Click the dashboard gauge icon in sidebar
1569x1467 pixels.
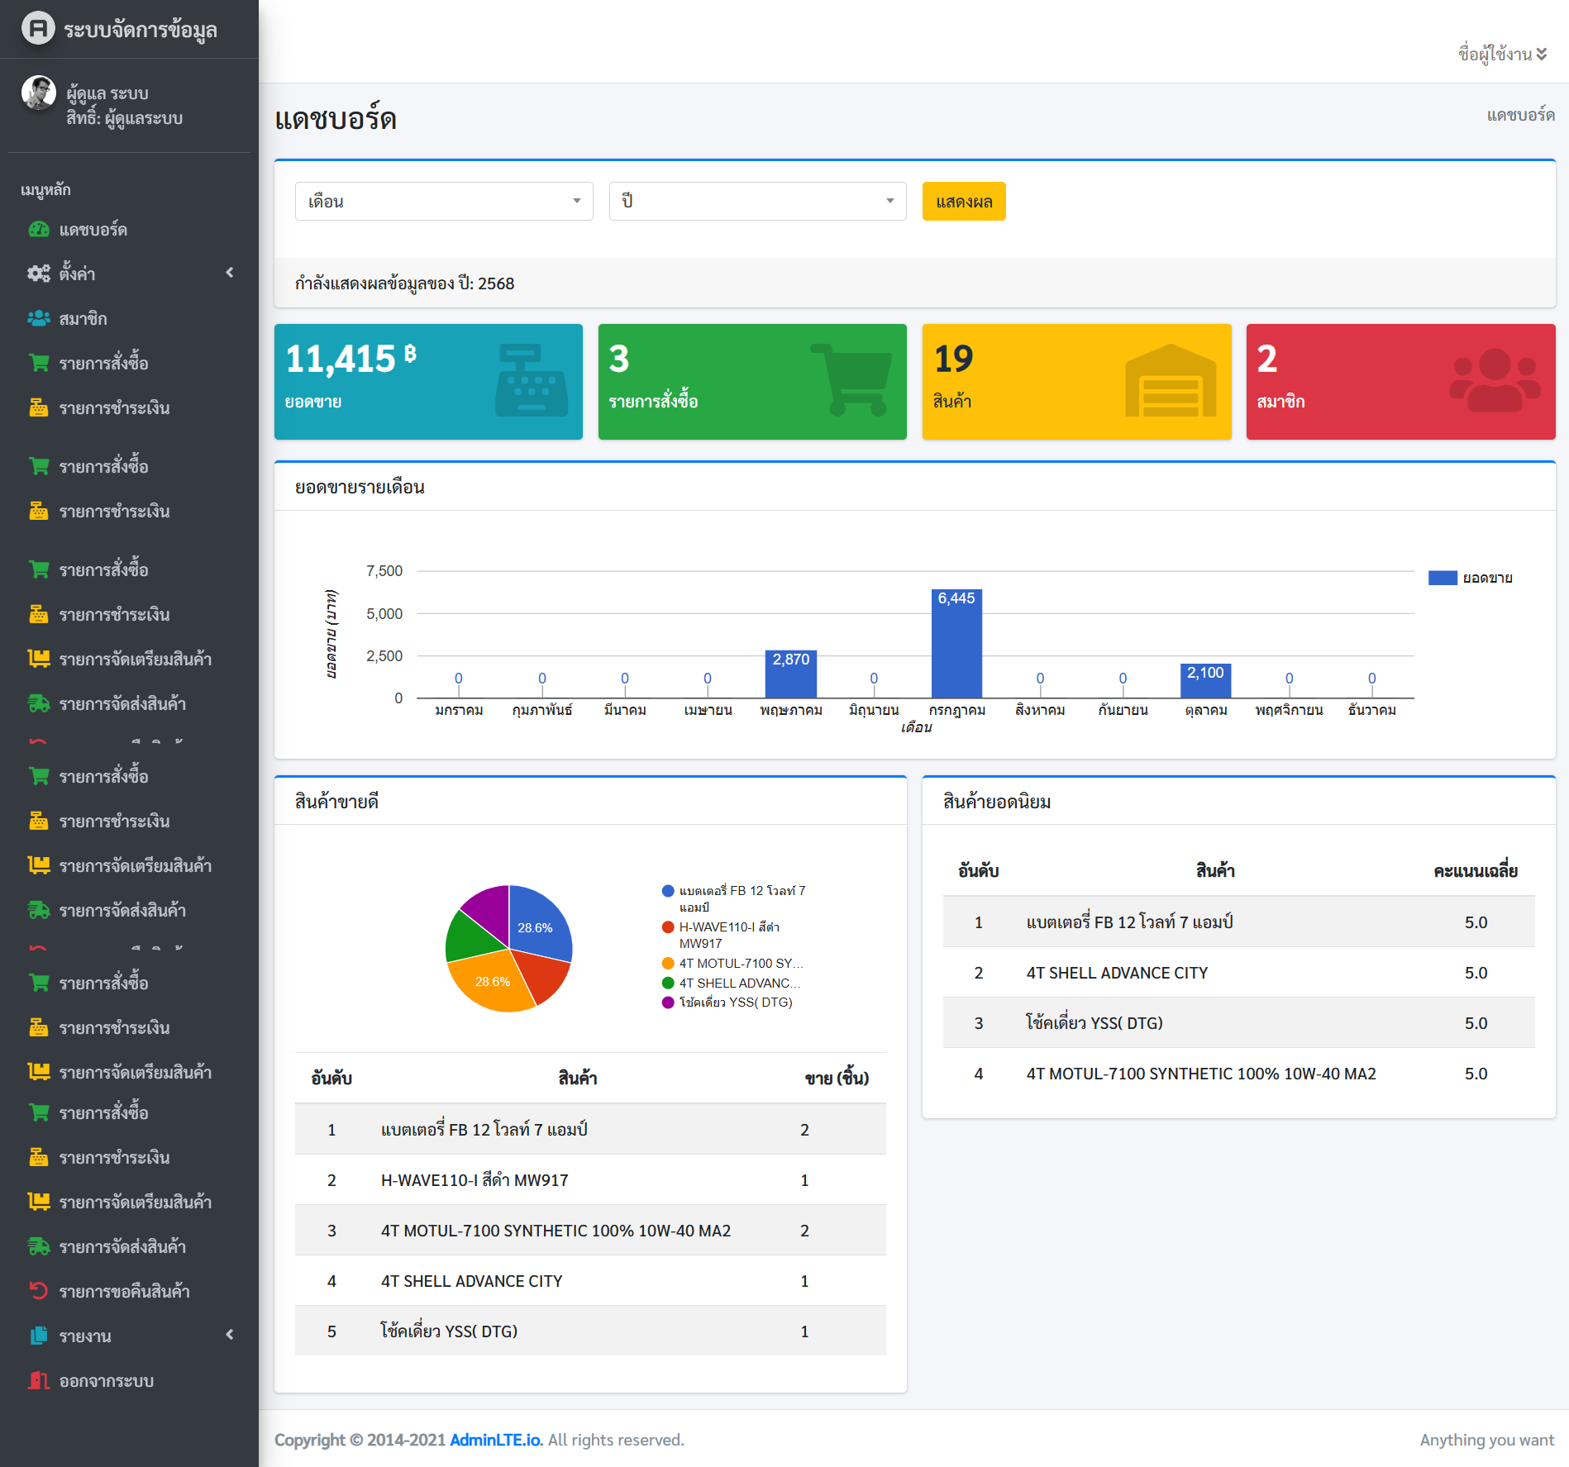[39, 230]
